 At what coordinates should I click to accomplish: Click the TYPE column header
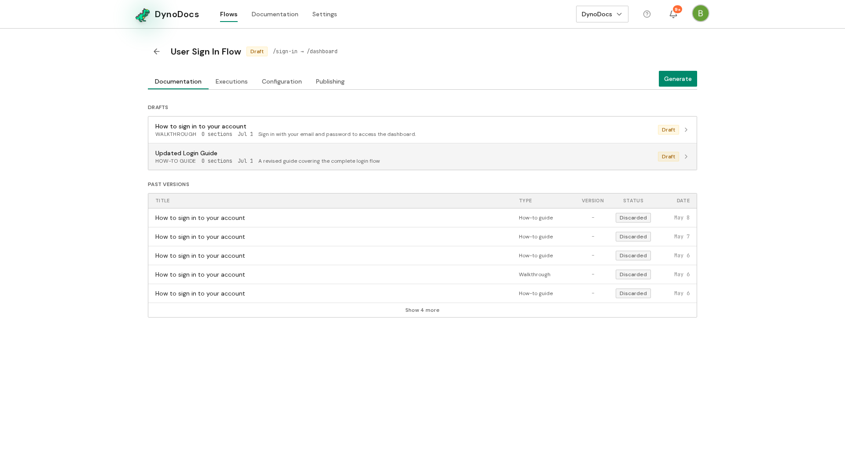pos(525,201)
